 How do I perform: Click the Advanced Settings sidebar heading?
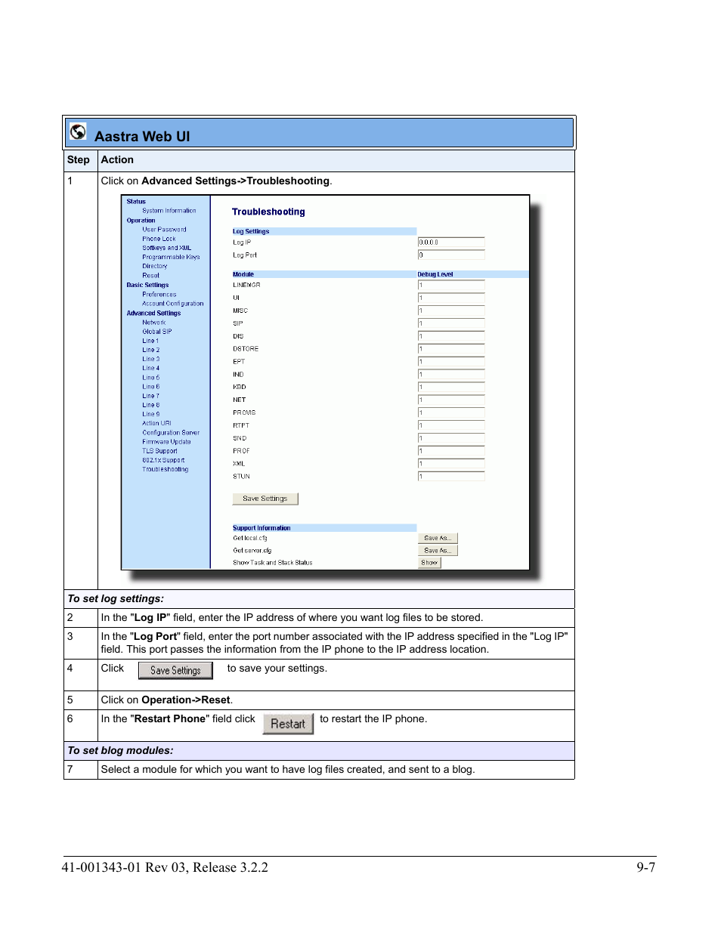tap(153, 313)
